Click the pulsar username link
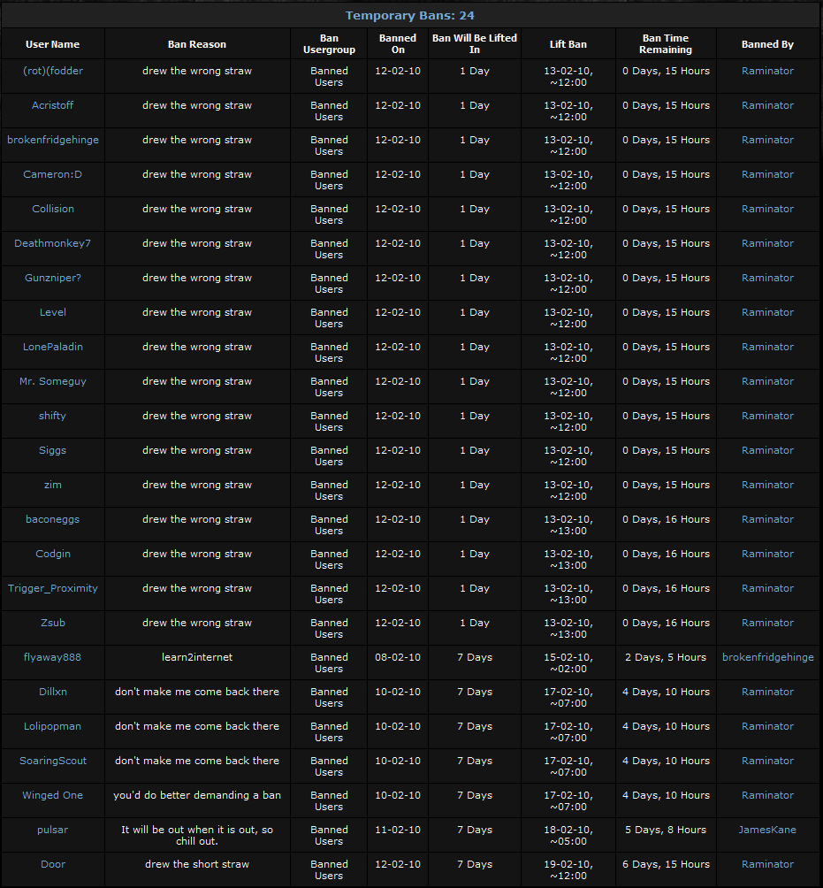 pyautogui.click(x=53, y=830)
